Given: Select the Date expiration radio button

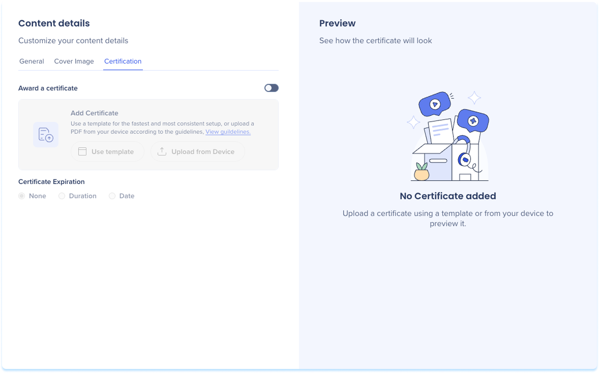Looking at the screenshot, I should [x=112, y=196].
